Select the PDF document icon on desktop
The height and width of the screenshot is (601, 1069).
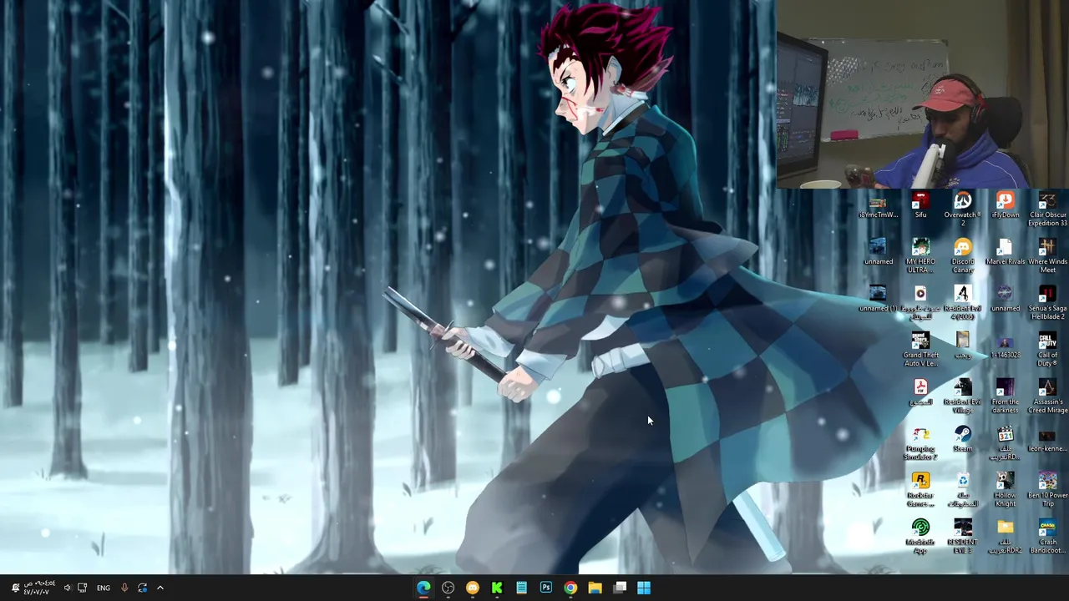[x=920, y=392]
